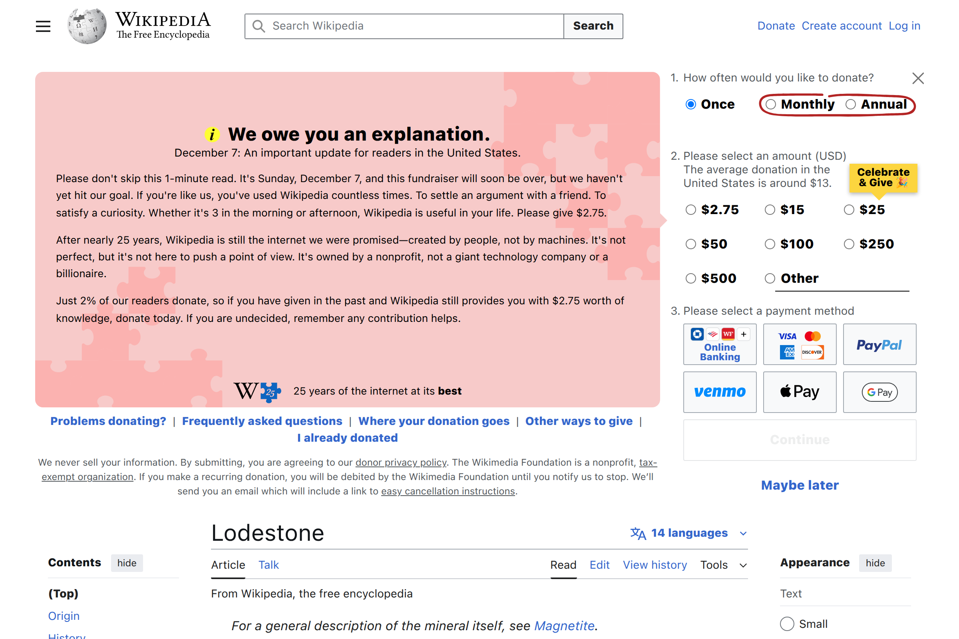Screen dimensions: 959x639
Task: Open the tax-exempt organization link
Action: point(87,477)
